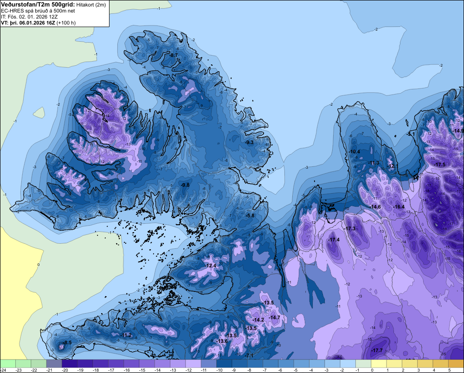This screenshot has height=373, width=464.
Task: Click the -14.6 temperature value on the map
Action: click(375, 207)
